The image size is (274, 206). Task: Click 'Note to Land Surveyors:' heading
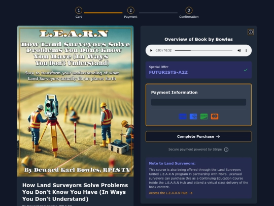tap(172, 163)
